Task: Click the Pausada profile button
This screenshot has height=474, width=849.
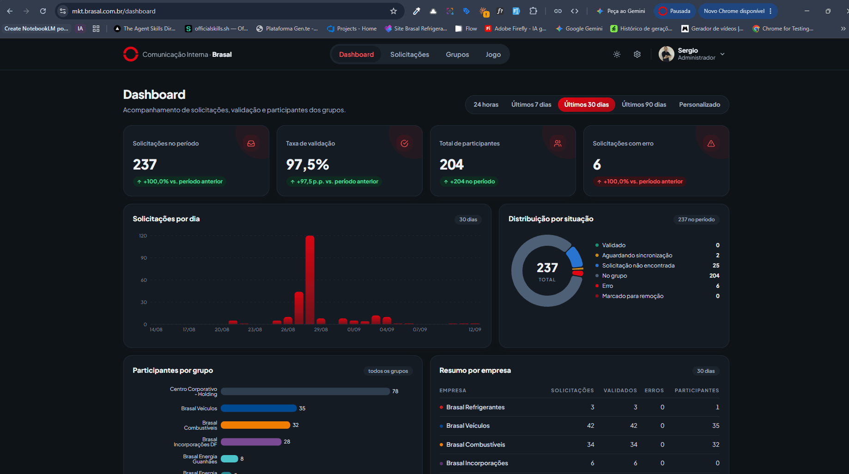Action: 674,11
